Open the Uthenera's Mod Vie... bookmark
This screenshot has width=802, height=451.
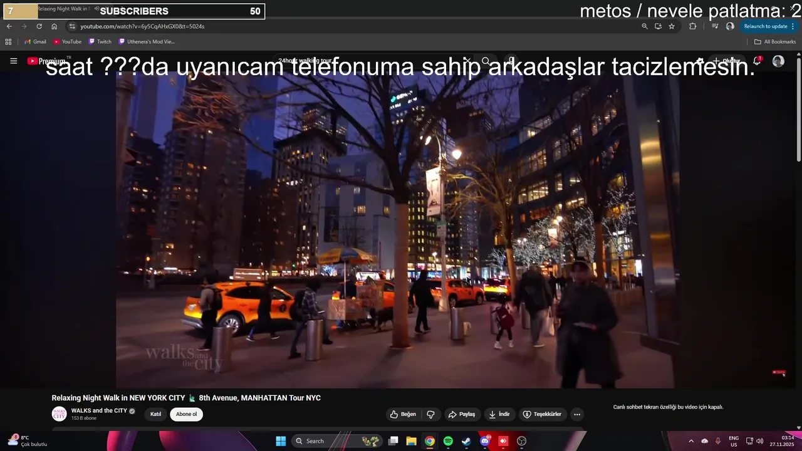pyautogui.click(x=147, y=42)
